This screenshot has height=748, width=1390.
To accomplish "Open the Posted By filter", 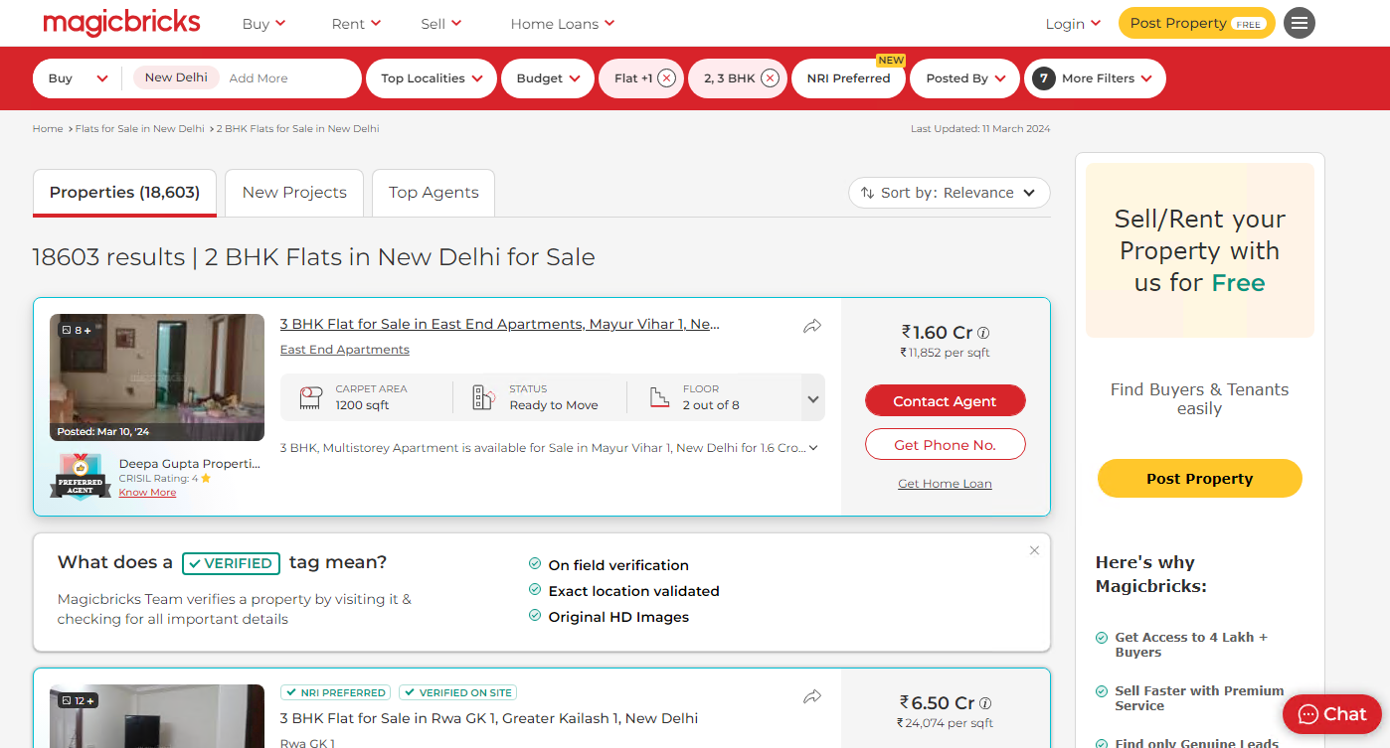I will click(x=965, y=78).
